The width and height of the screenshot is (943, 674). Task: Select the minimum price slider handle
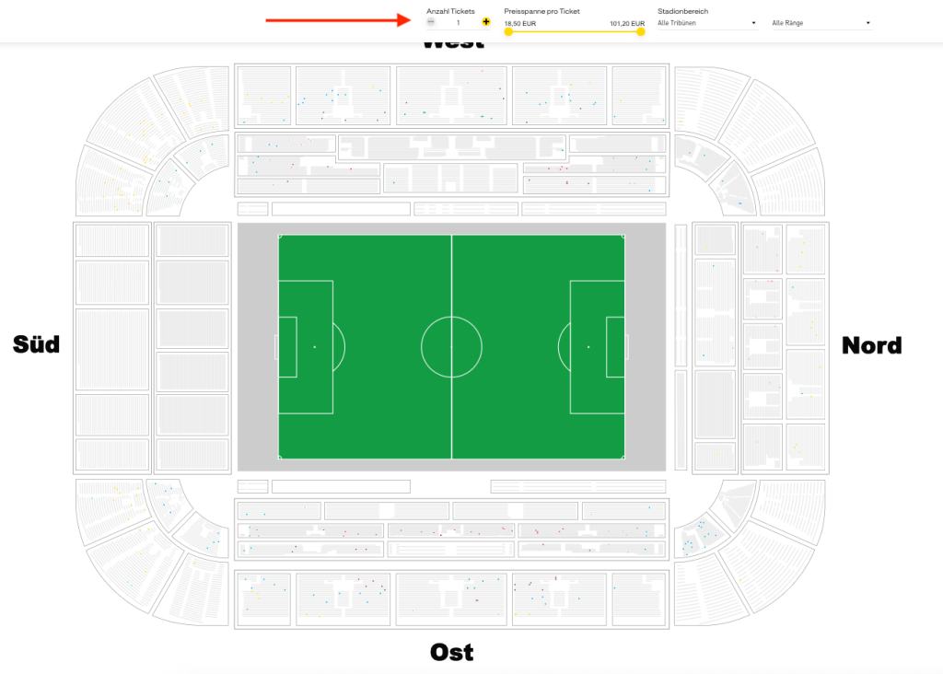pos(508,32)
